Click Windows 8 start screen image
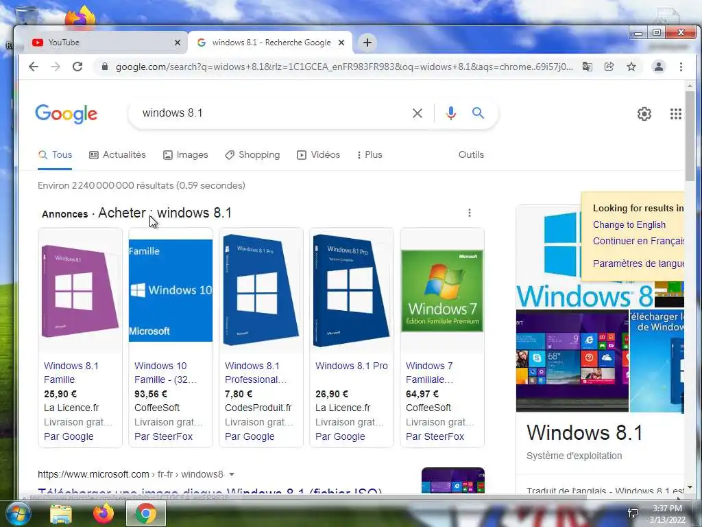This screenshot has height=527, width=702. [572, 360]
